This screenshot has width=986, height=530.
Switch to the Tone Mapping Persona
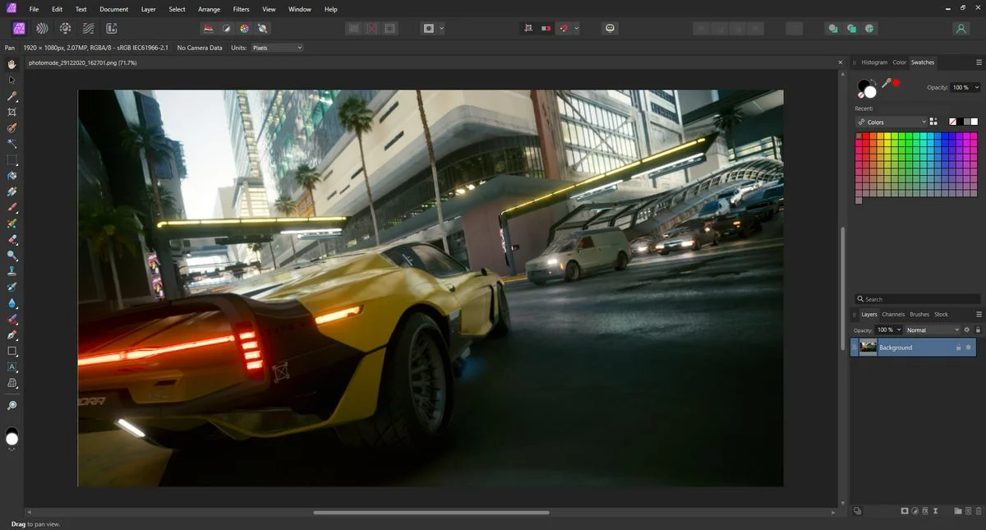[89, 28]
